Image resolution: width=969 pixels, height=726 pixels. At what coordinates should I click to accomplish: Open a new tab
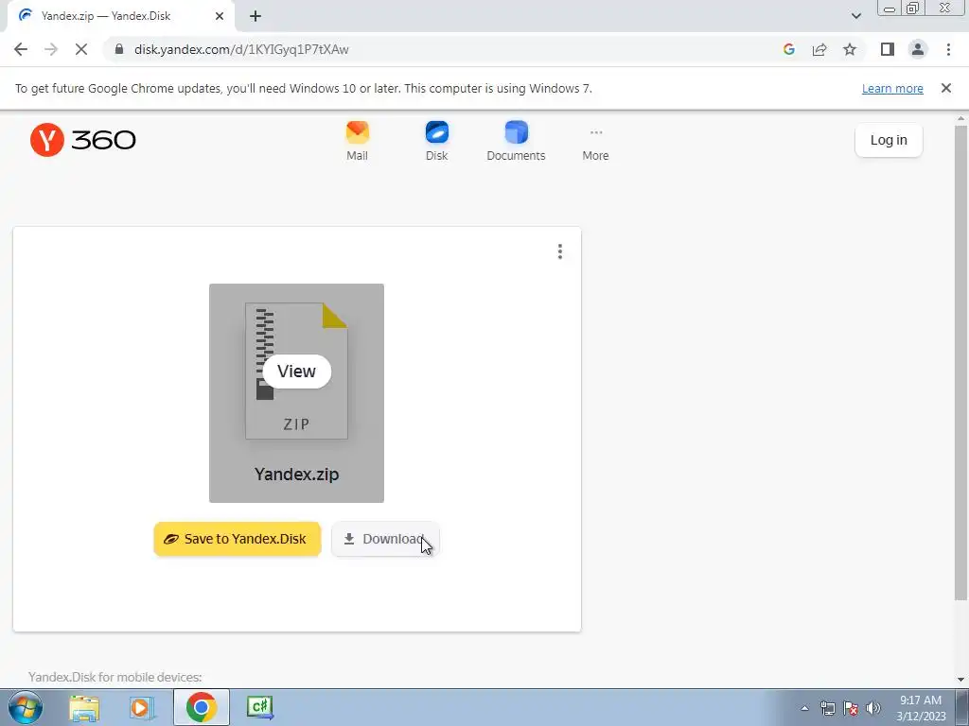[x=255, y=16]
